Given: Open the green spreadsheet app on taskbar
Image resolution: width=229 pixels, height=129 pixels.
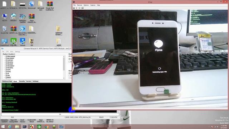Looking at the screenshot, I should (x=39, y=126).
